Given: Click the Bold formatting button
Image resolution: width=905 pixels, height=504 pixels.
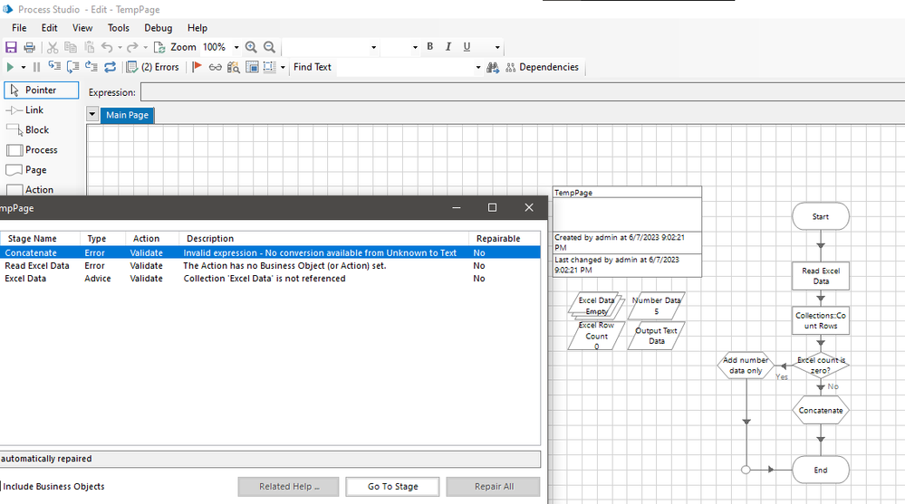Looking at the screenshot, I should (430, 47).
